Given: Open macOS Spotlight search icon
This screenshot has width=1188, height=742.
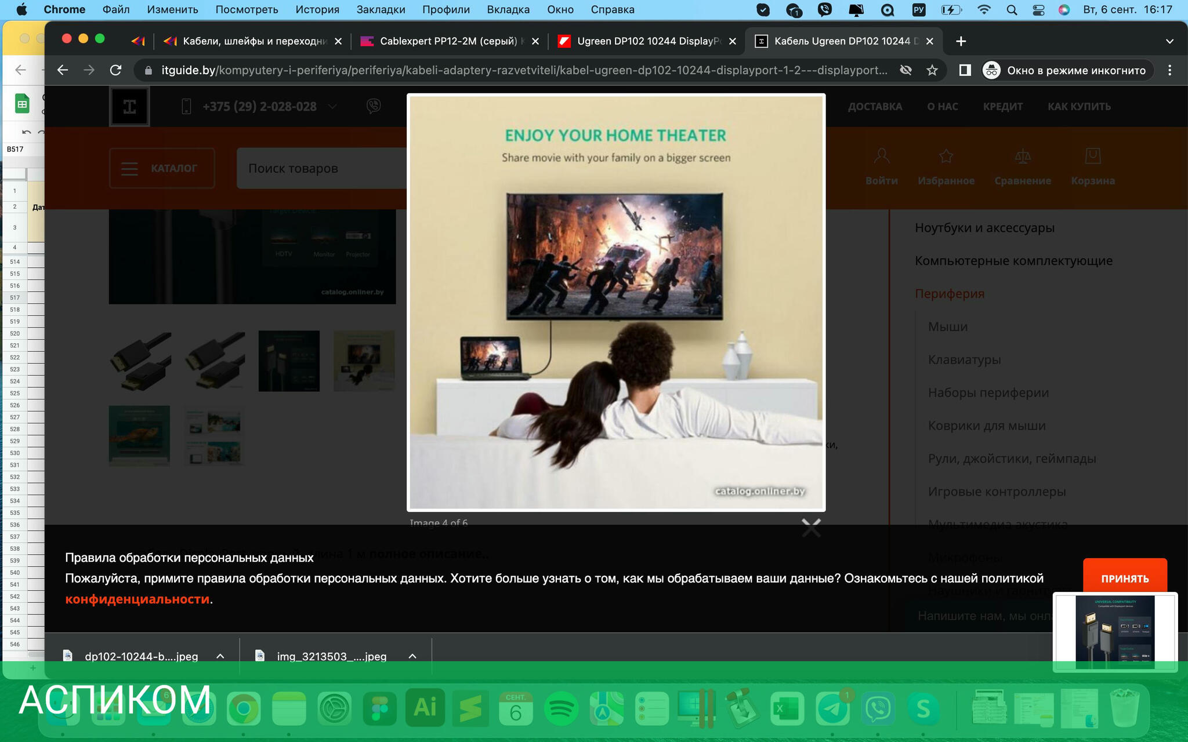Looking at the screenshot, I should 1012,10.
